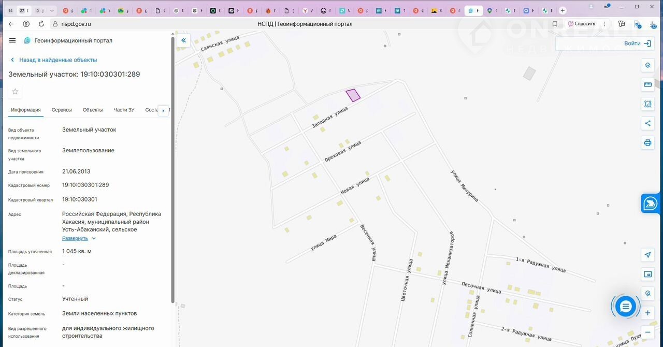Image resolution: width=663 pixels, height=347 pixels.
Task: Select the ruler measurement tool
Action: pyautogui.click(x=647, y=84)
